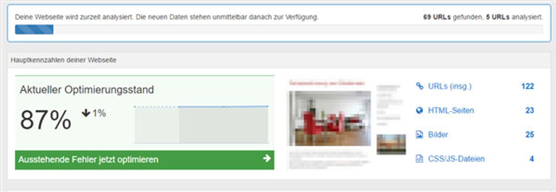Click the Bilder count value 25

(530, 135)
